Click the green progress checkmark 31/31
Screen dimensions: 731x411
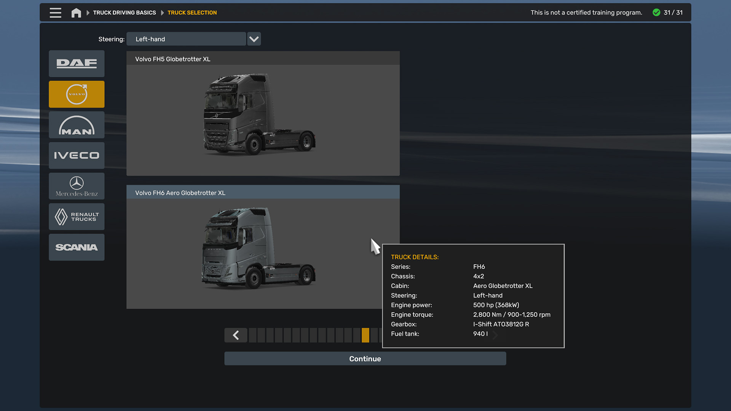[656, 13]
